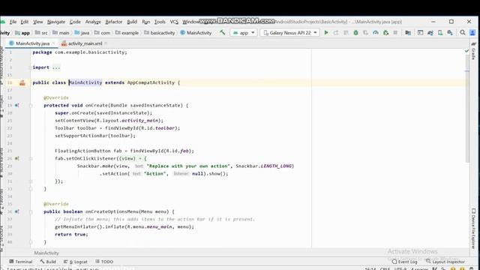Screen dimensions: 480x270
Task: Click the example breadcrumb in navigation bar
Action: (x=127, y=33)
